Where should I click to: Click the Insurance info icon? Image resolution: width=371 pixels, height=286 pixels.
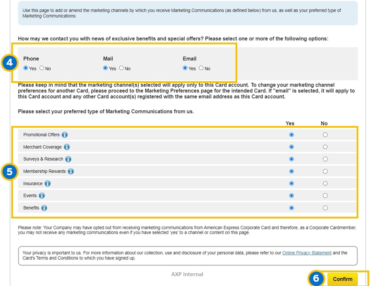(48, 183)
